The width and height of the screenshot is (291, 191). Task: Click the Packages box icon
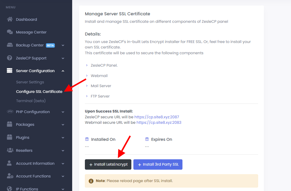point(10,124)
